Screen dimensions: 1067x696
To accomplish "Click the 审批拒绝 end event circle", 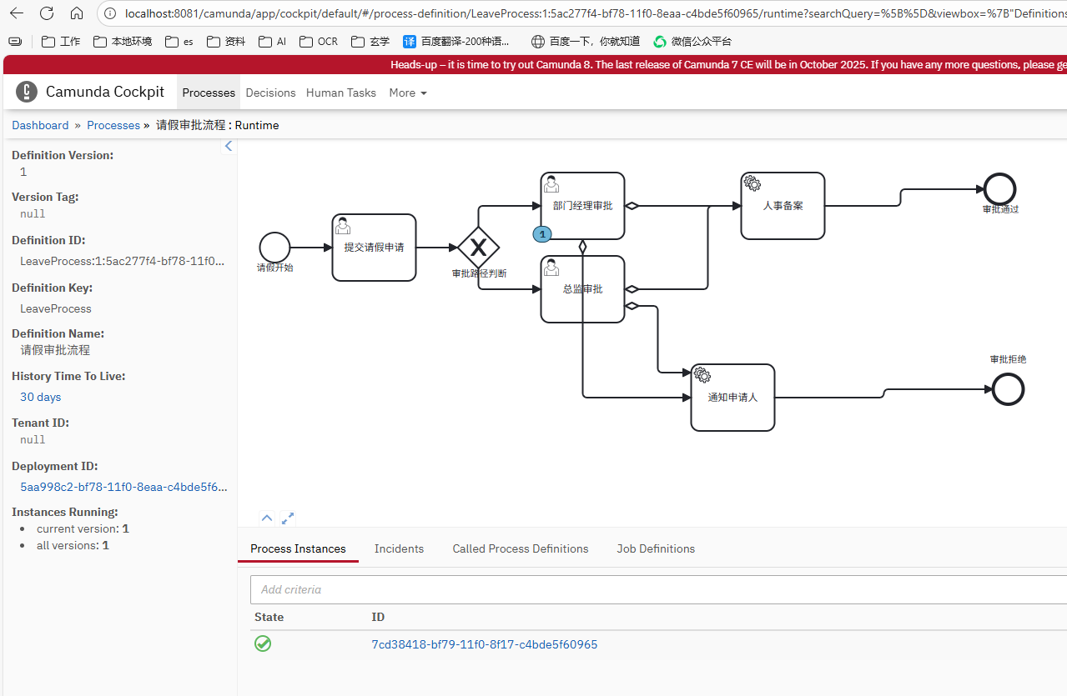I will click(x=1008, y=389).
